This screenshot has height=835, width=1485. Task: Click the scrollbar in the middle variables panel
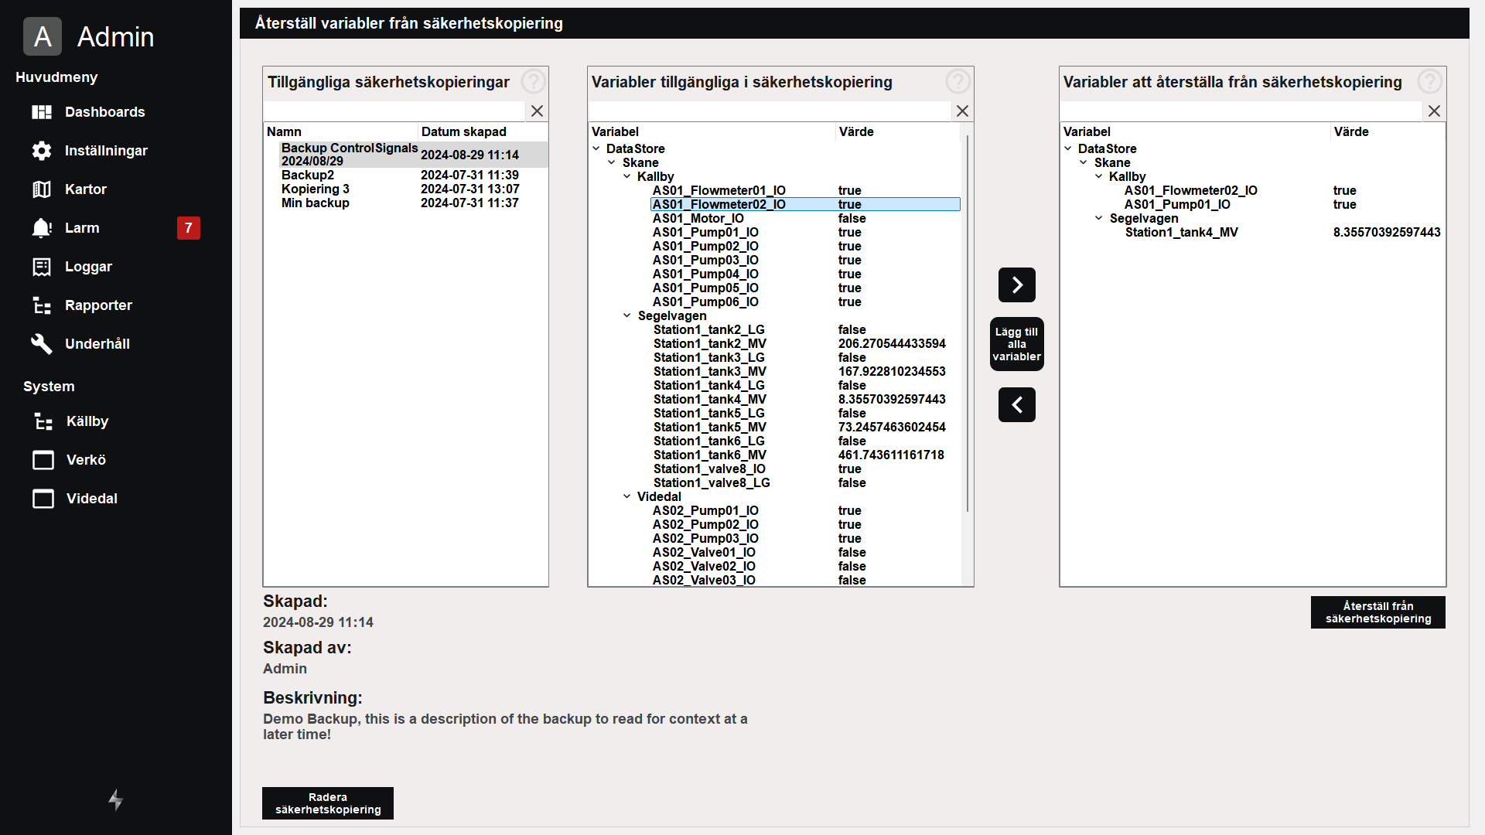[x=967, y=325]
